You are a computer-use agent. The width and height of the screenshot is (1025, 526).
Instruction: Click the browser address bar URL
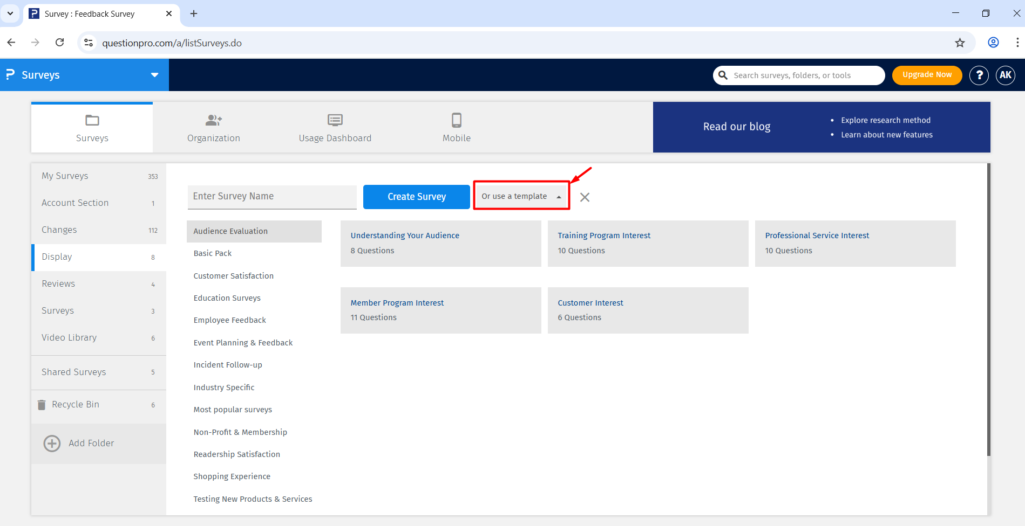pos(172,43)
